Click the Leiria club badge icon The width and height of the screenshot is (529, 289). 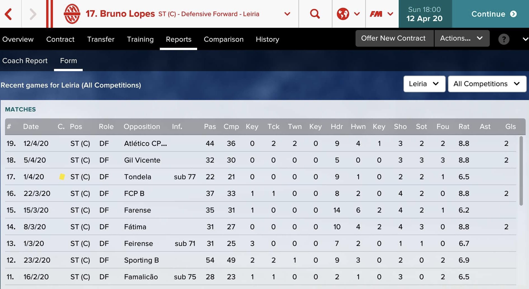[72, 14]
